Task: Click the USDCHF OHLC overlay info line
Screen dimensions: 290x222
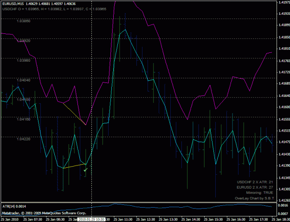Action: coord(54,9)
